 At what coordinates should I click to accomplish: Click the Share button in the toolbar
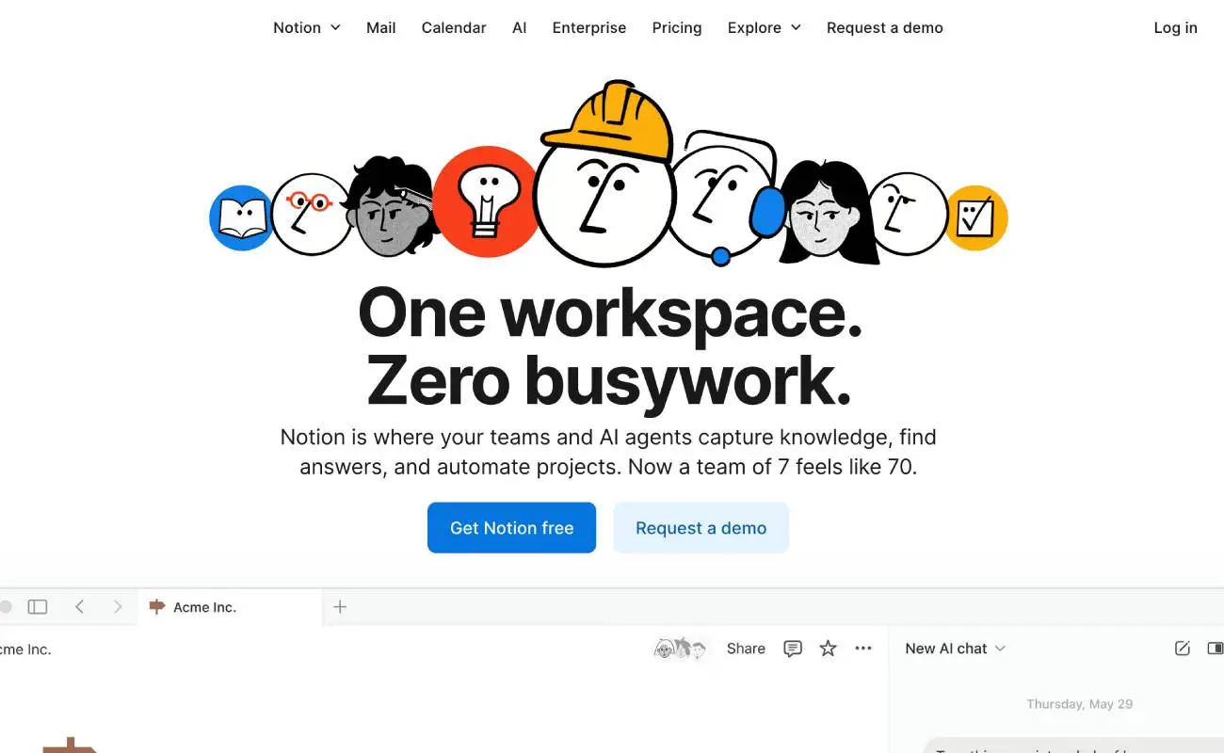coord(745,649)
